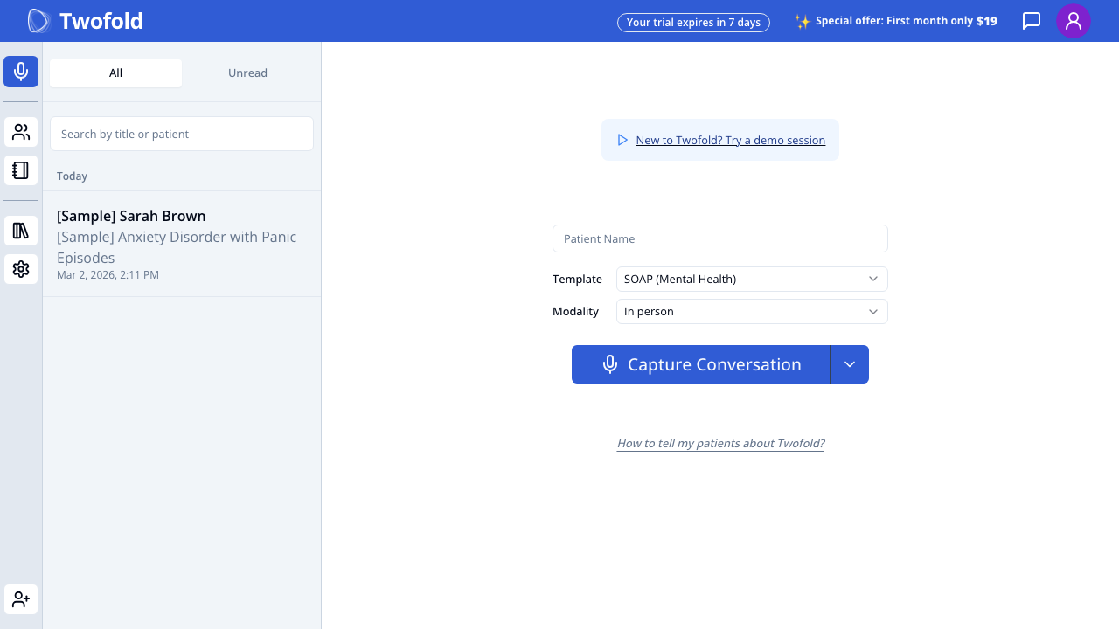Switch to the Unread tab

coord(247,73)
